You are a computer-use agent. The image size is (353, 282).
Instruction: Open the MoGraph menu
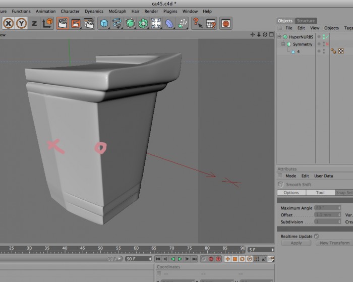click(117, 11)
